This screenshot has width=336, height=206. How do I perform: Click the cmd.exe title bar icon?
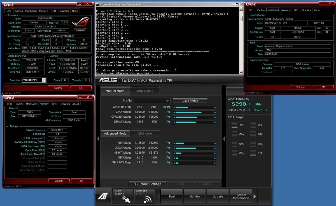[x=98, y=4]
